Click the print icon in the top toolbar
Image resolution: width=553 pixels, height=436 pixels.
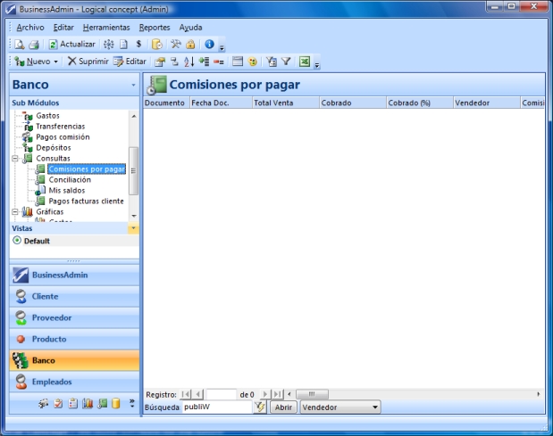[32, 44]
